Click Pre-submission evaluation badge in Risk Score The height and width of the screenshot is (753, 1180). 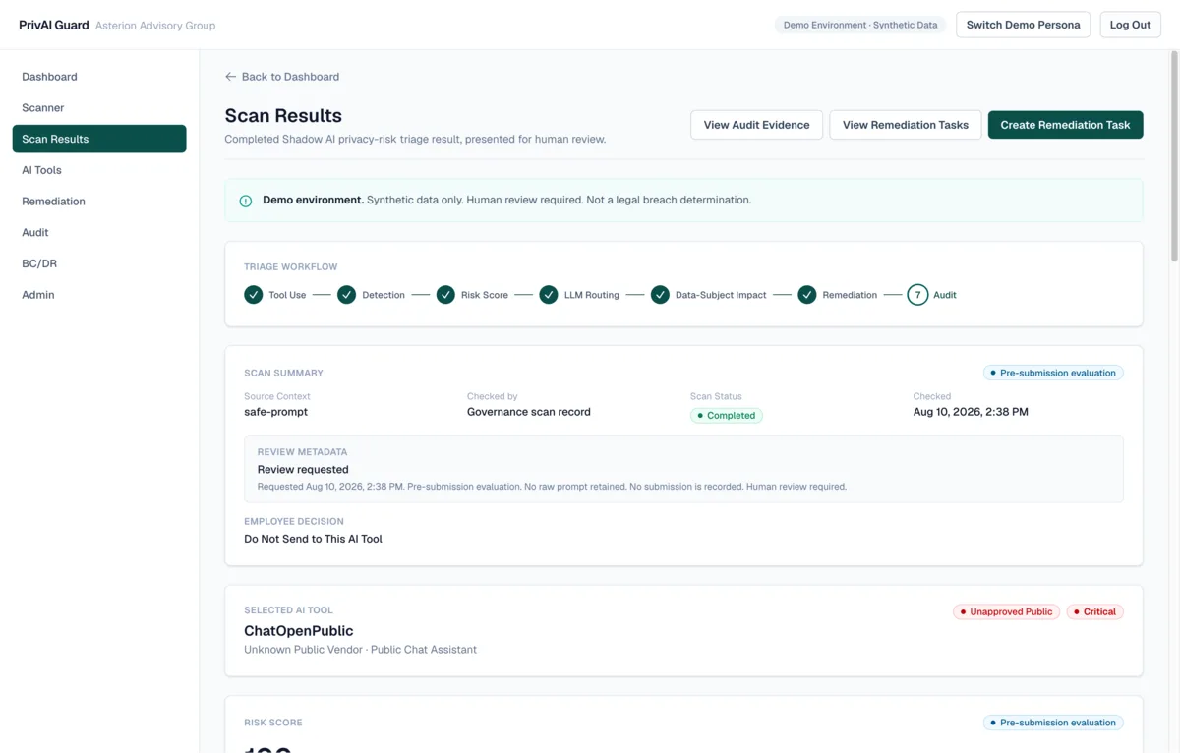[1053, 723]
